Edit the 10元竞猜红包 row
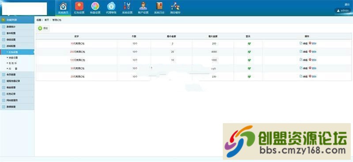This screenshot has width=353, height=162. 303,43
